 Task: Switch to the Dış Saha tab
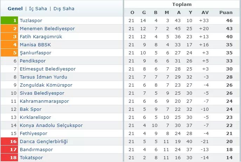[x=64, y=9]
